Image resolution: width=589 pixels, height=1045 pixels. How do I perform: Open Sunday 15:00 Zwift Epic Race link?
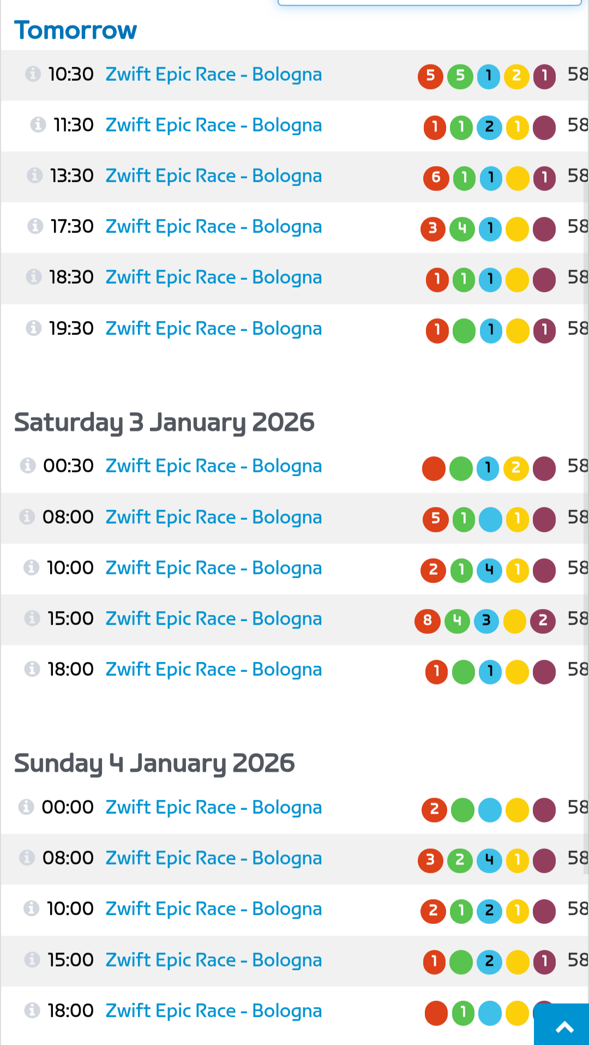pos(213,960)
